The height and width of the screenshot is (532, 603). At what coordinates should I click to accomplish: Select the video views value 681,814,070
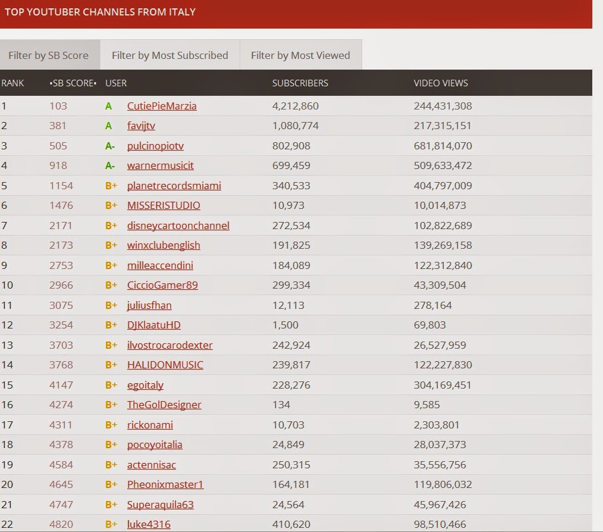pos(443,146)
